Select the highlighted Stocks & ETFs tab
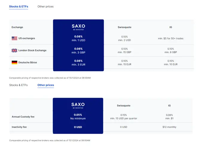 pos(19,7)
